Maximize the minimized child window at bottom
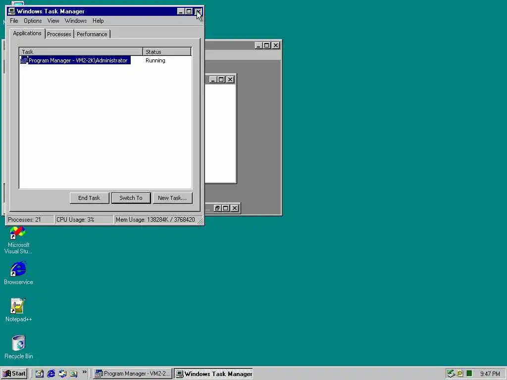Image resolution: width=507 pixels, height=380 pixels. point(226,208)
